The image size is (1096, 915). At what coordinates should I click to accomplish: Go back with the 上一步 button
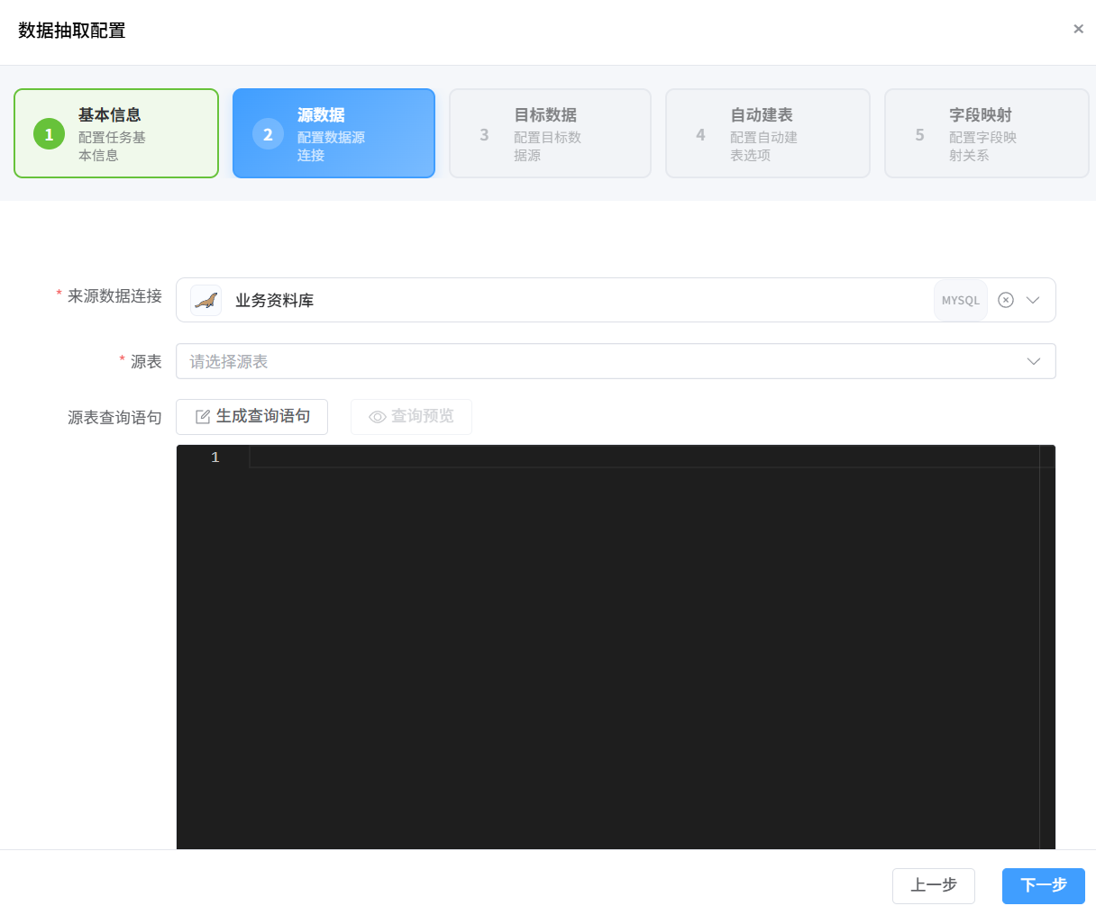(933, 886)
